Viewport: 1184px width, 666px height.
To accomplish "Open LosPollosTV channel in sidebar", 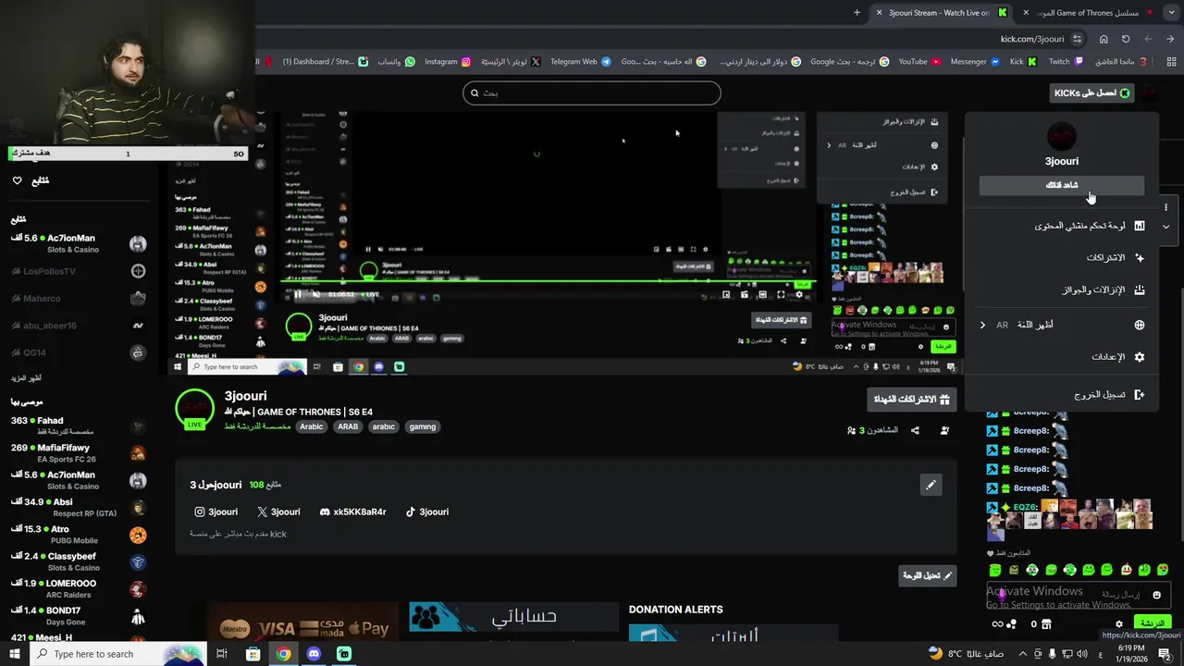I will pyautogui.click(x=79, y=271).
